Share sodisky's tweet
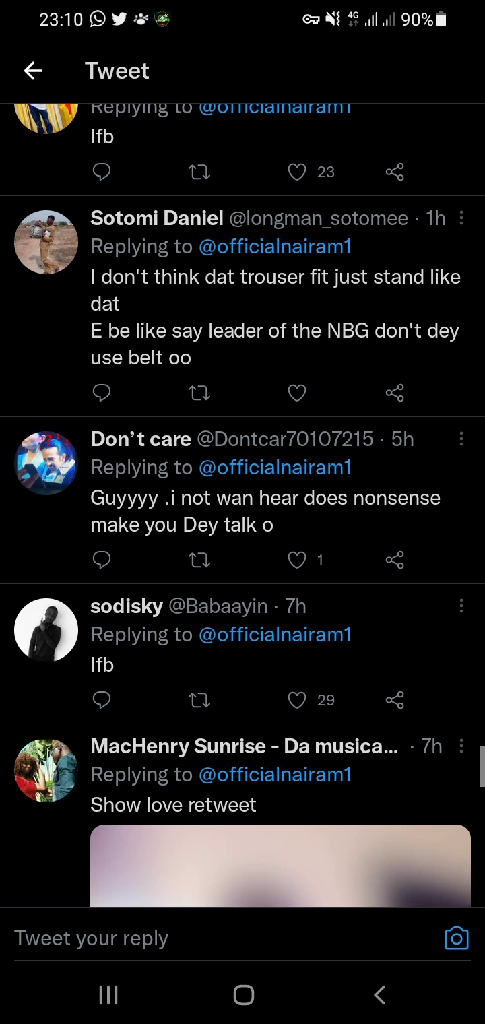This screenshot has width=485, height=1024. (395, 700)
